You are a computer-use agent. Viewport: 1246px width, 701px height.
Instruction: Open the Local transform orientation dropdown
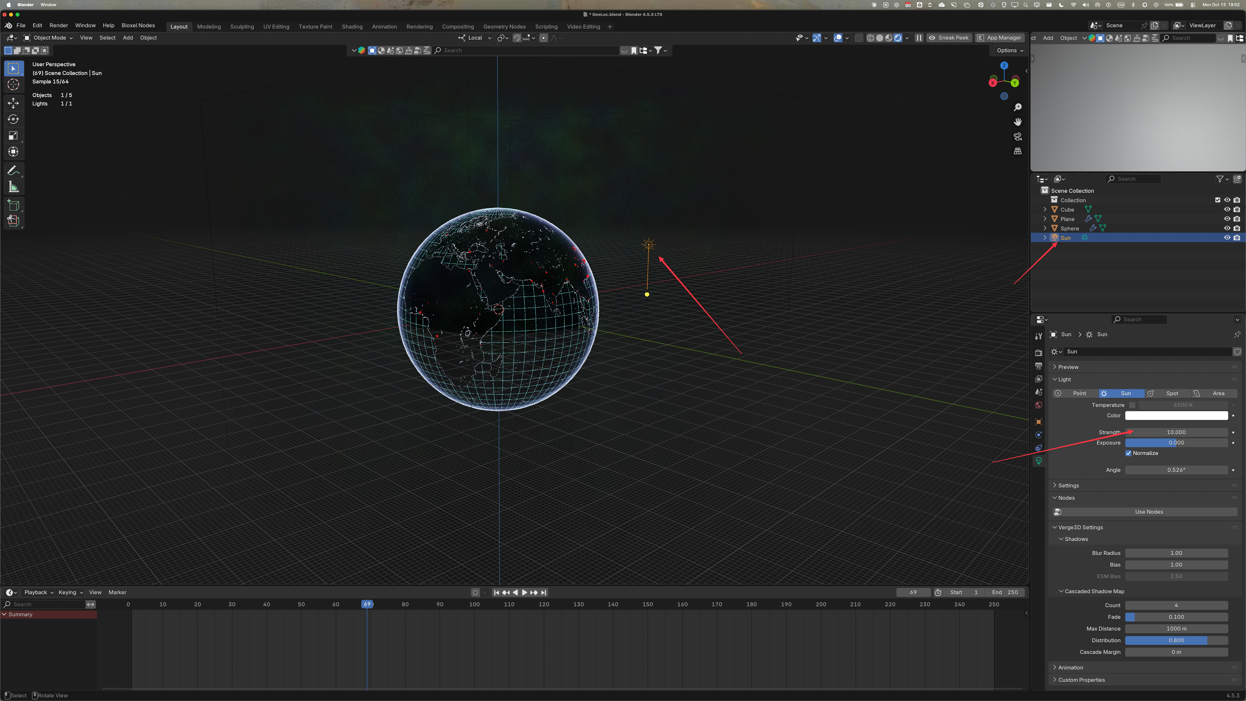point(474,38)
